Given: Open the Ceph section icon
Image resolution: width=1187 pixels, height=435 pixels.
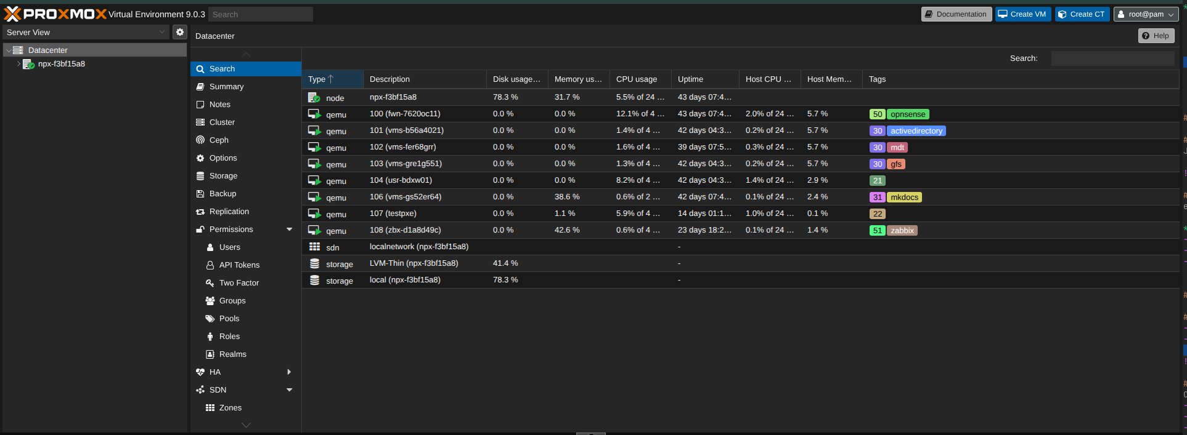Looking at the screenshot, I should (x=200, y=140).
